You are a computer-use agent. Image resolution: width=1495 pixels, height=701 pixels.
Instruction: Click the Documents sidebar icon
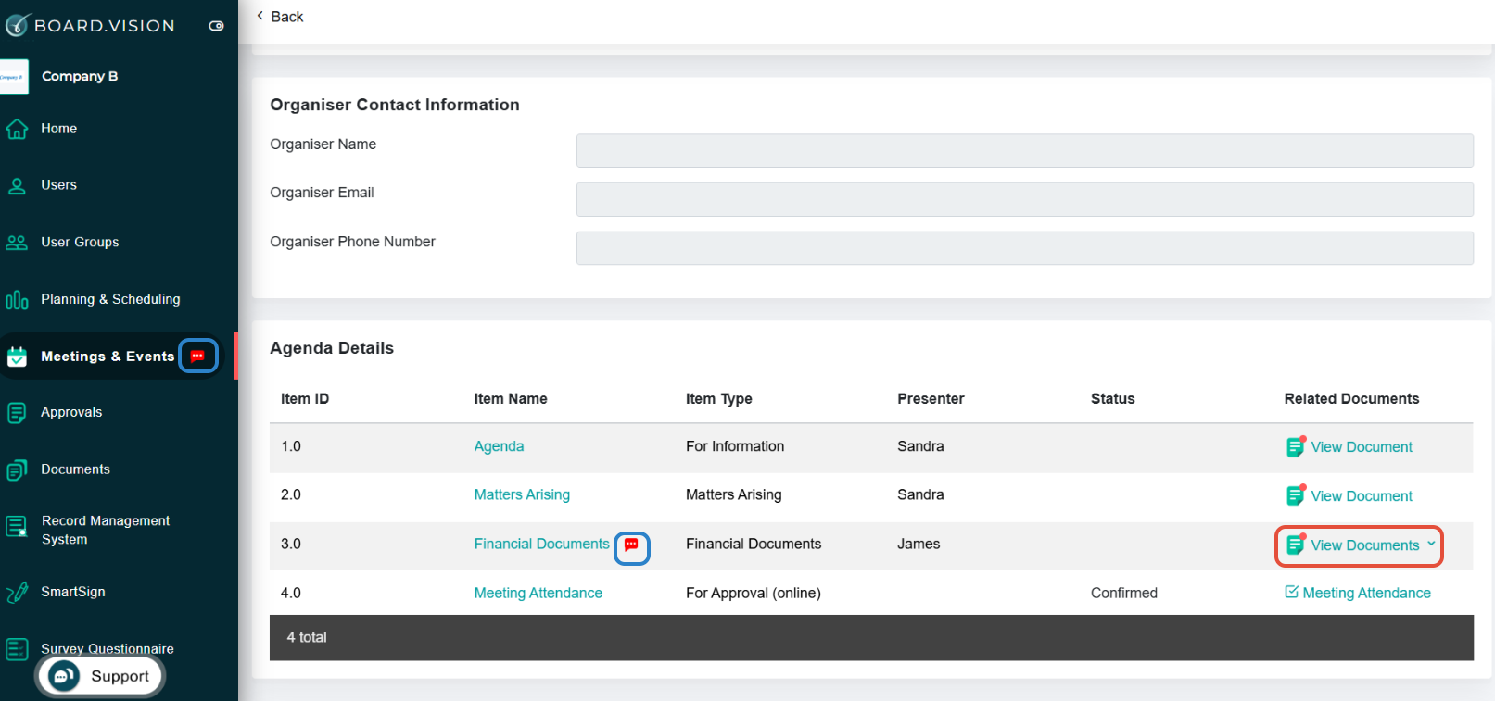point(17,470)
